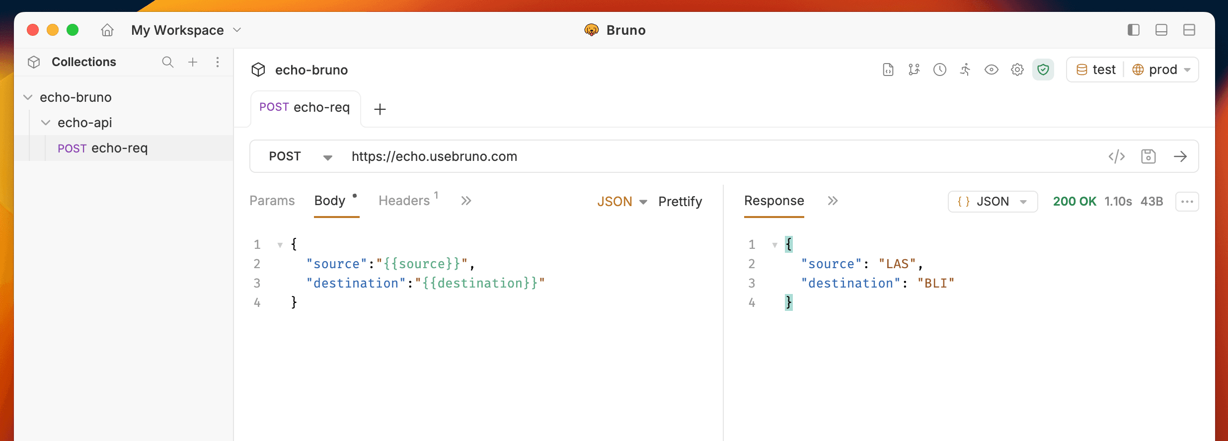Switch to the Headers tab
Image resolution: width=1228 pixels, height=441 pixels.
click(404, 201)
